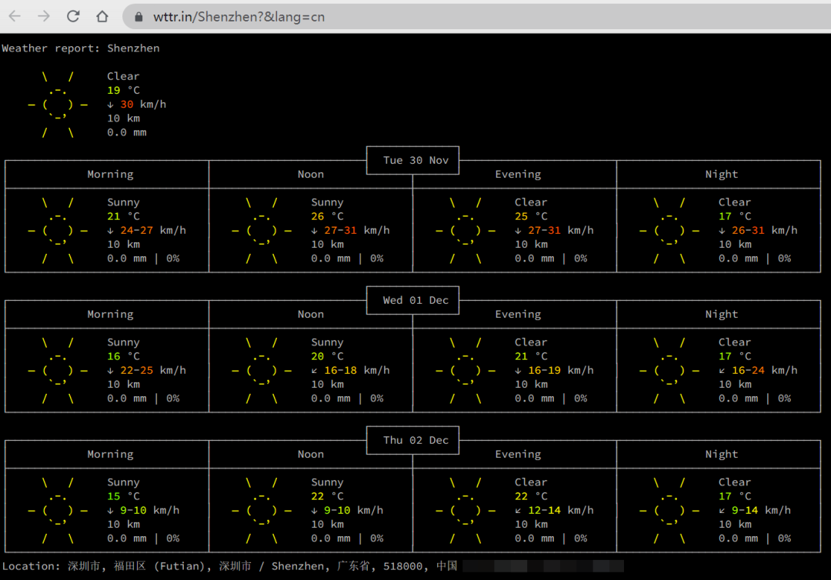Screen dimensions: 831x580
Task: Click the current weather sun ASCII icon
Action: pyautogui.click(x=58, y=105)
